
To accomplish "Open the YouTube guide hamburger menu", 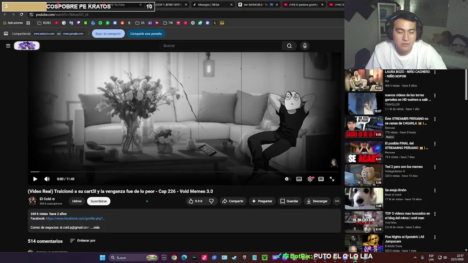I will coord(8,46).
